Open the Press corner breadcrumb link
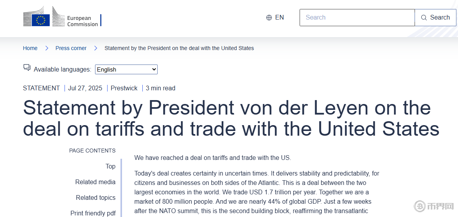This screenshot has height=217, width=458. [x=71, y=48]
